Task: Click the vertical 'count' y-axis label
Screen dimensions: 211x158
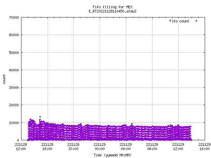Action: pyautogui.click(x=4, y=79)
